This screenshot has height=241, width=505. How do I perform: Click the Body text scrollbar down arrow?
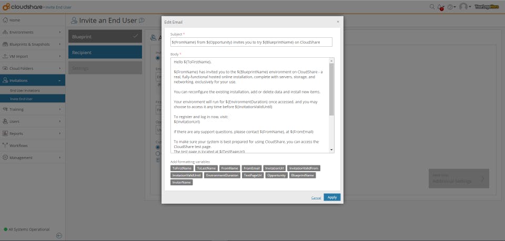pyautogui.click(x=331, y=150)
